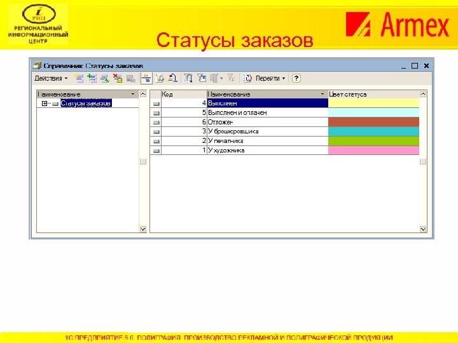Click the Справочник window title icon
Image resolution: width=458 pixels, height=343 pixels.
(x=37, y=65)
